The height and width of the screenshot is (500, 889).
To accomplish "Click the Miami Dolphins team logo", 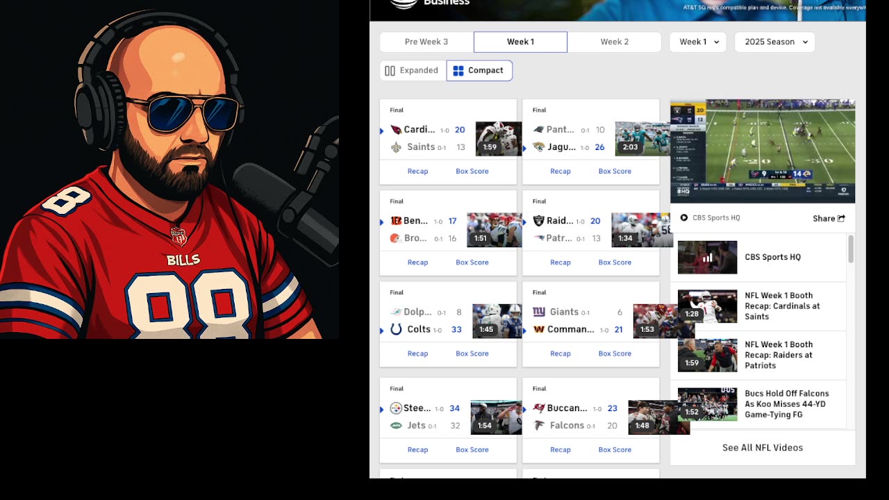I will pos(396,312).
